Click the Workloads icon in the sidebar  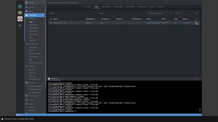point(27,15)
